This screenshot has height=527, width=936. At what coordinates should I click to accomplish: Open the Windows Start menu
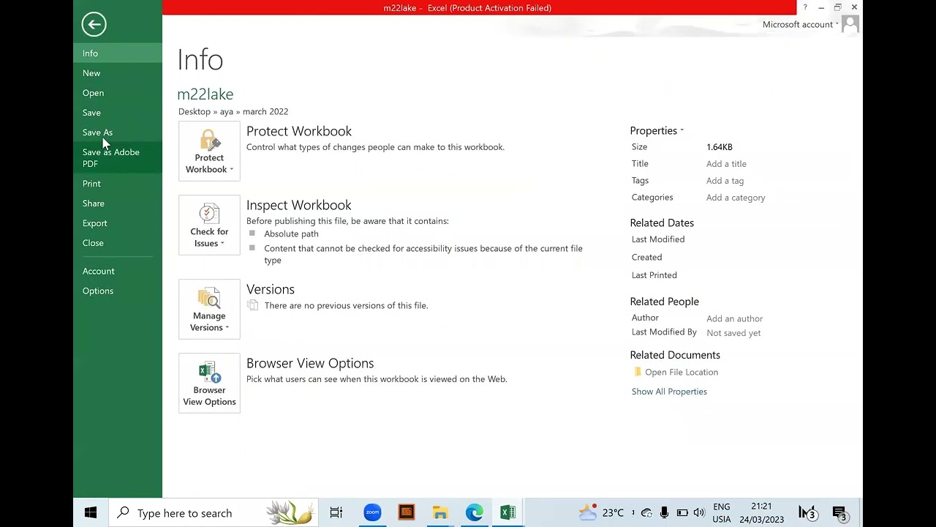point(91,513)
